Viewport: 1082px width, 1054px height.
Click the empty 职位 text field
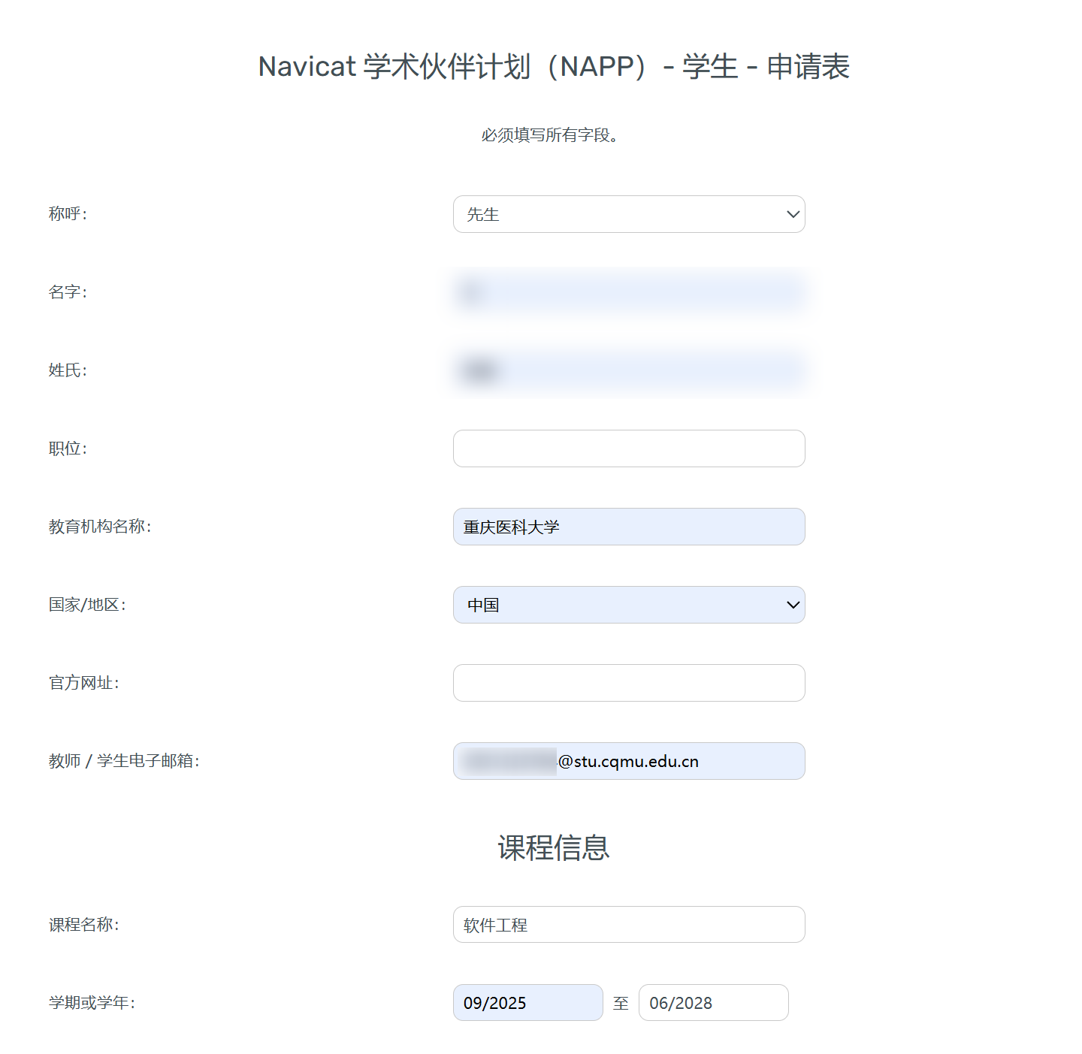(628, 448)
